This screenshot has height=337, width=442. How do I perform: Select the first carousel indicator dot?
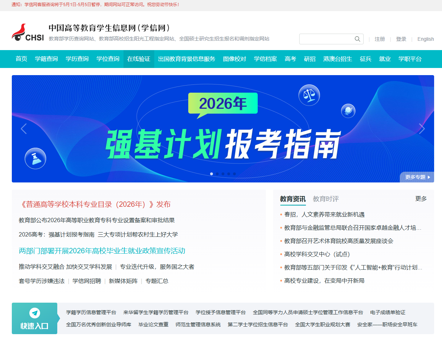(x=211, y=174)
